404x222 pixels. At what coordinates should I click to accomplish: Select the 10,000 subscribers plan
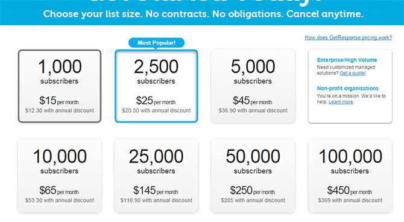60,176
